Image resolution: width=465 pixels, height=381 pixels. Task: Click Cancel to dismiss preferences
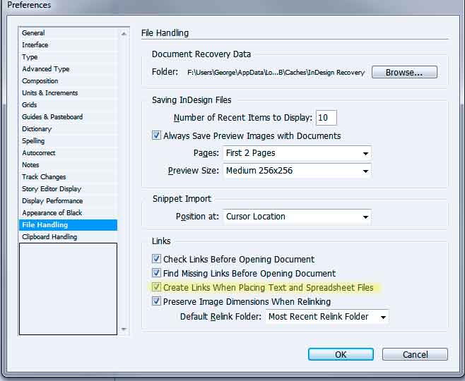415,354
